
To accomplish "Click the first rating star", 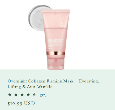I will pyautogui.click(x=10, y=95).
